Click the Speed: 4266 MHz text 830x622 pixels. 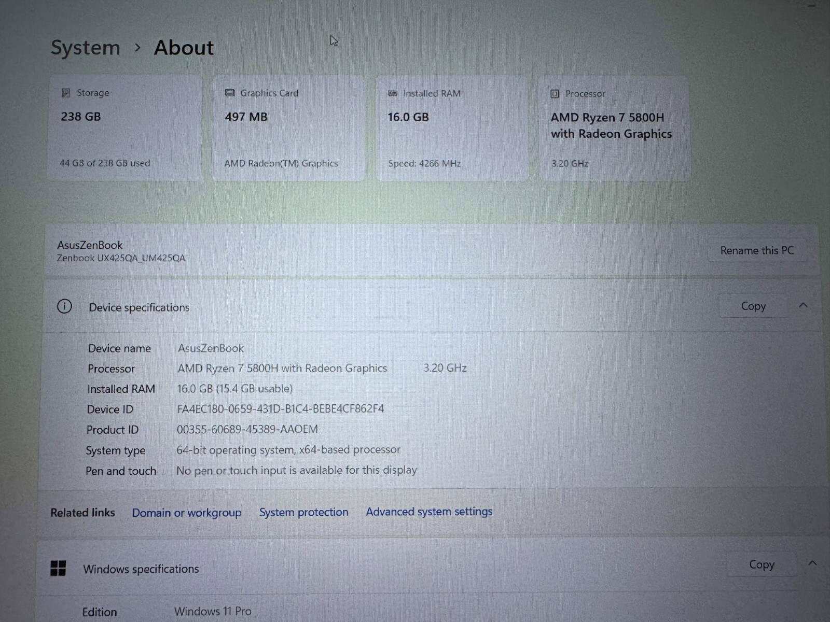(x=424, y=163)
